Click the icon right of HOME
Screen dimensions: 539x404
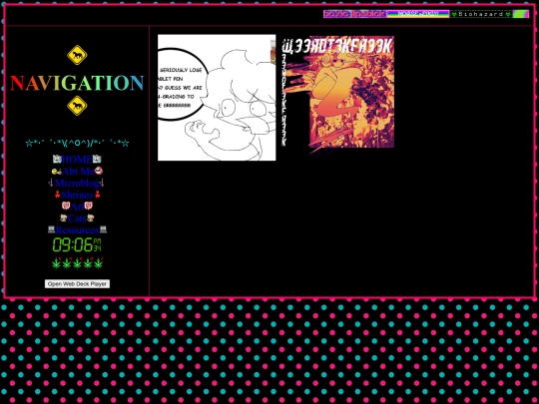(x=97, y=159)
